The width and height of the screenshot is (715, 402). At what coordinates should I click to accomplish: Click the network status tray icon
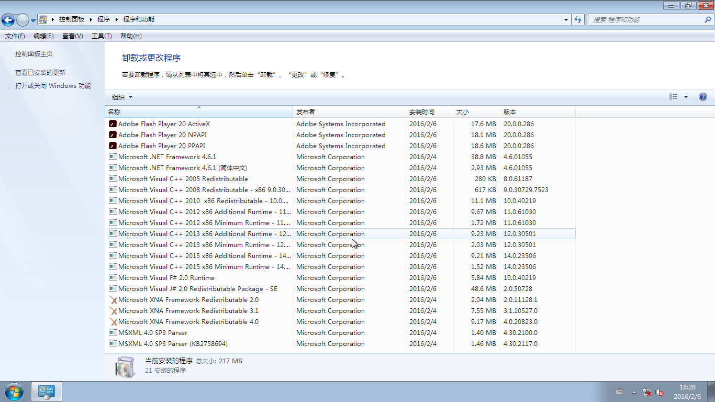coord(647,392)
